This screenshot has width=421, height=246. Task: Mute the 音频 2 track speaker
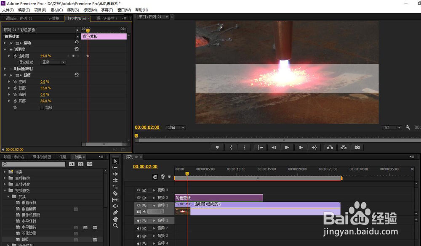(139, 228)
